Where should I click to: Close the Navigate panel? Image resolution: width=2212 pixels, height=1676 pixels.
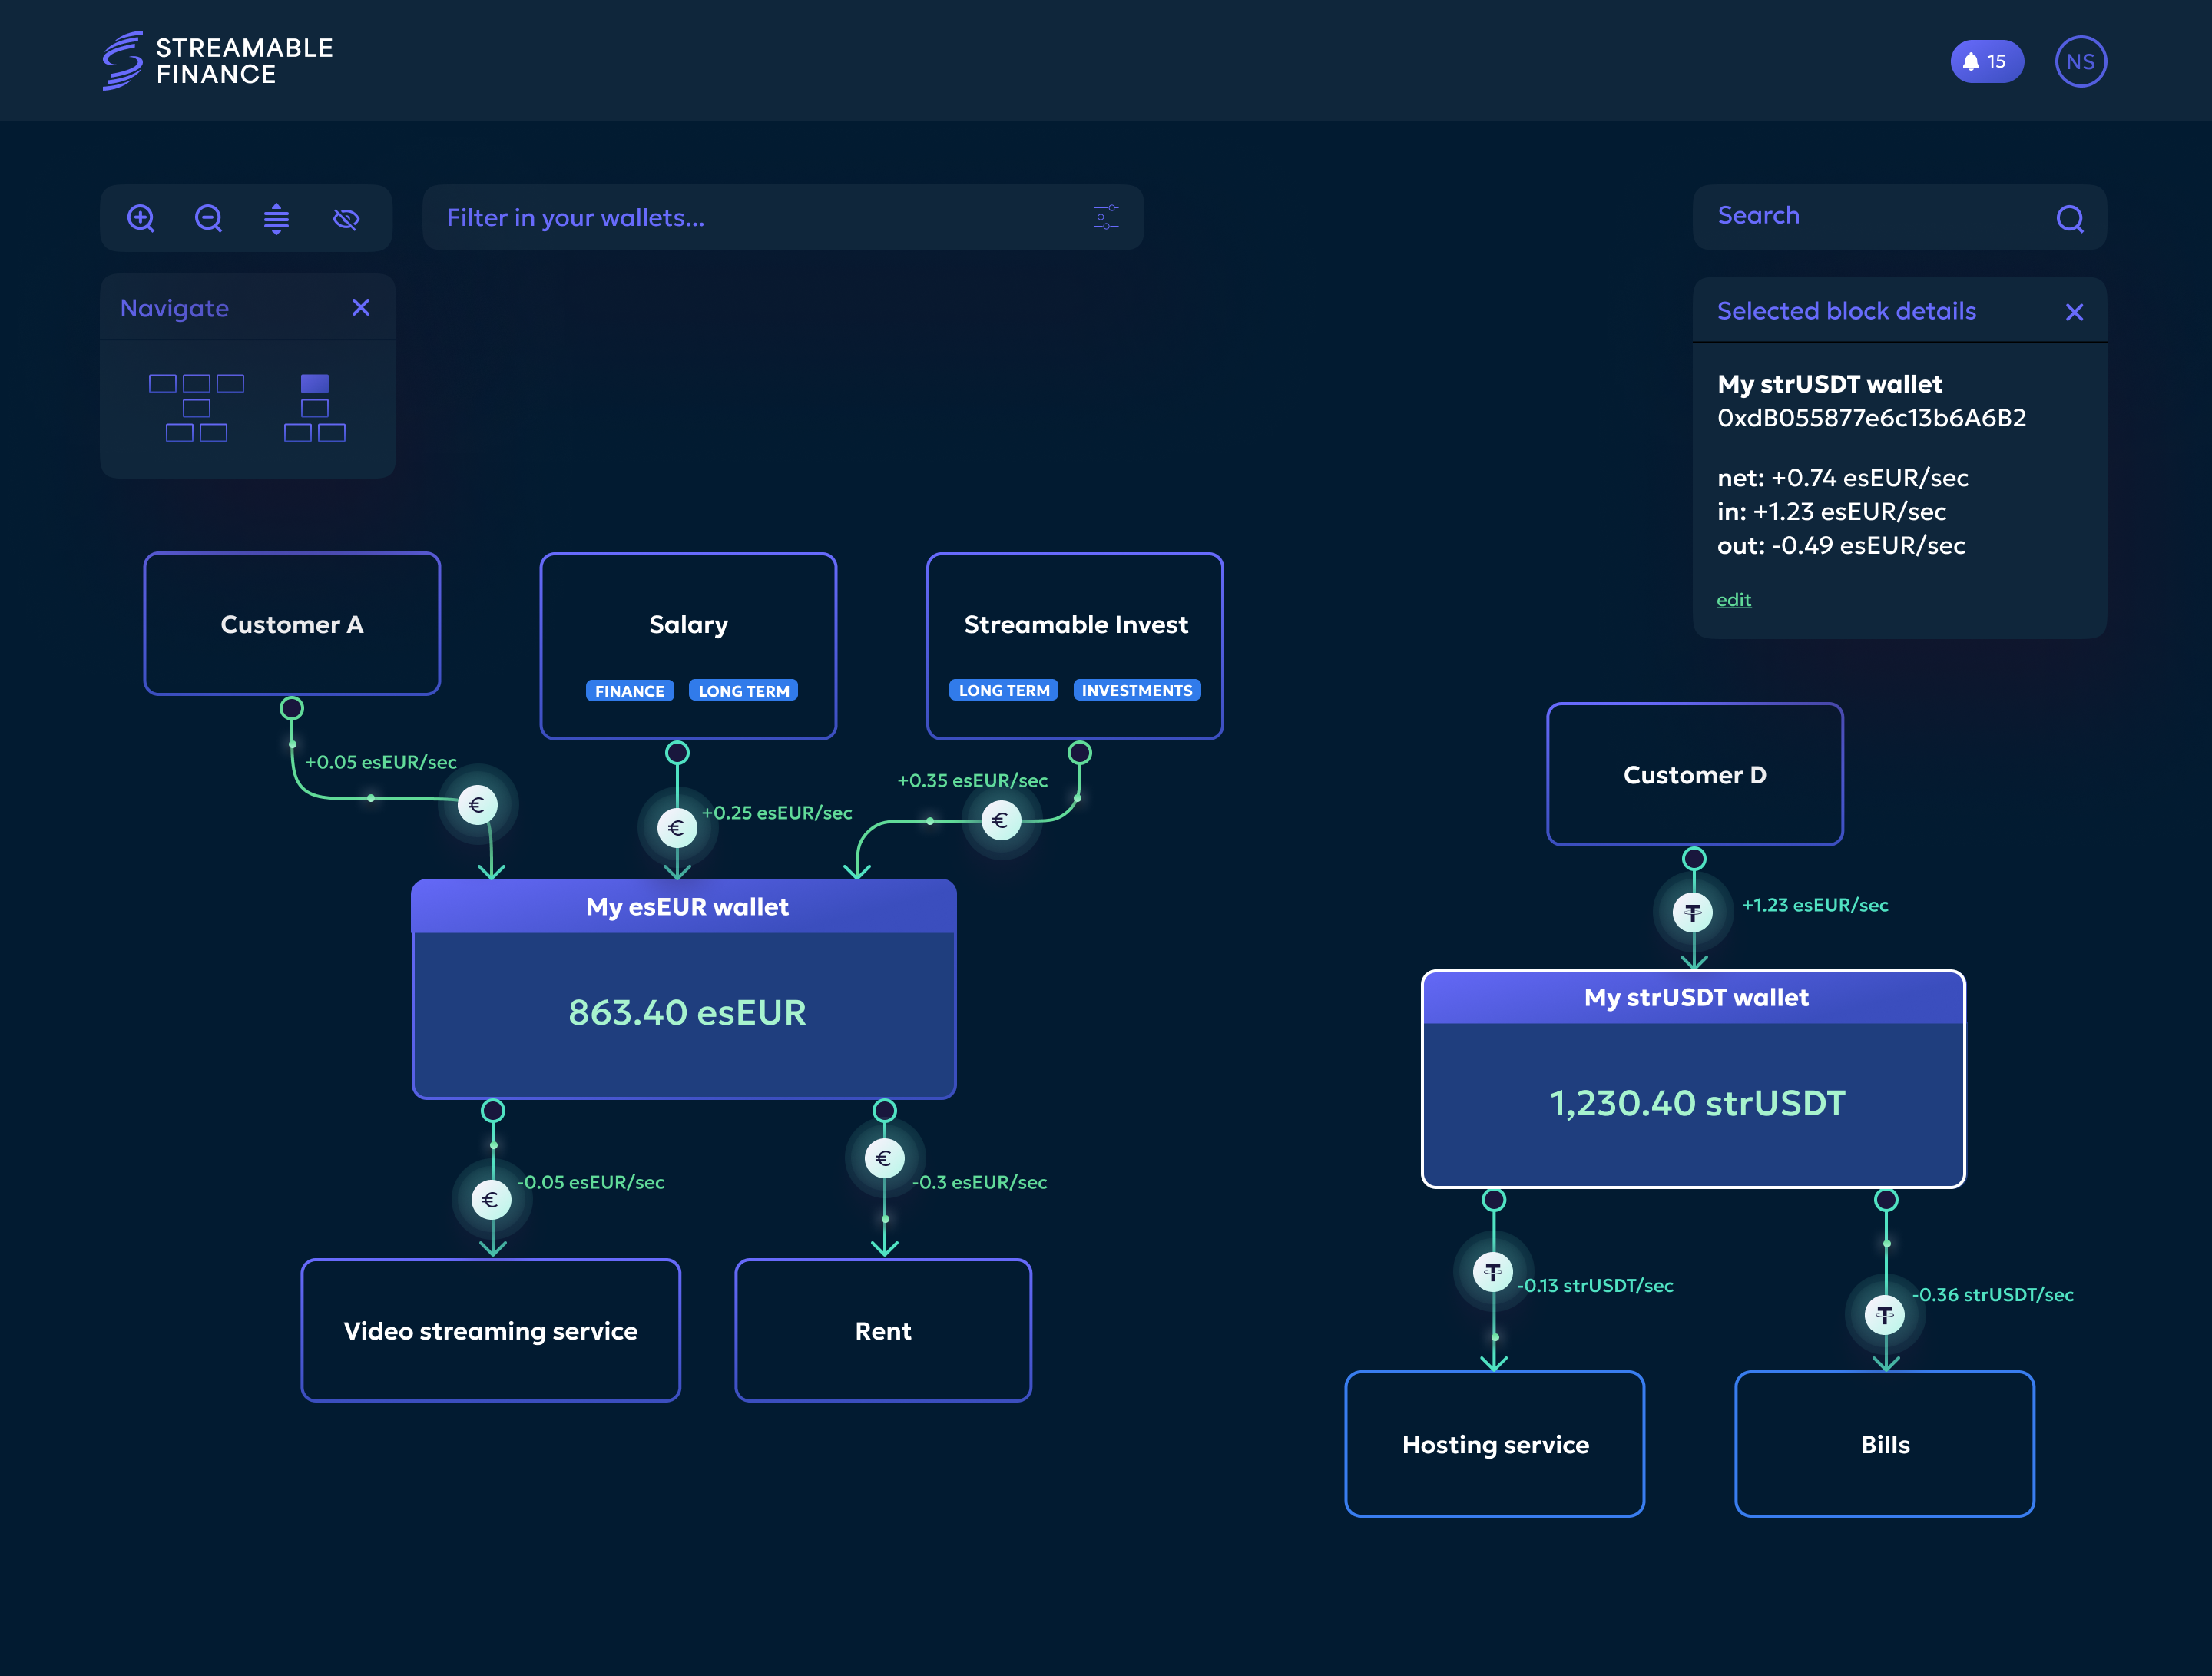[361, 308]
